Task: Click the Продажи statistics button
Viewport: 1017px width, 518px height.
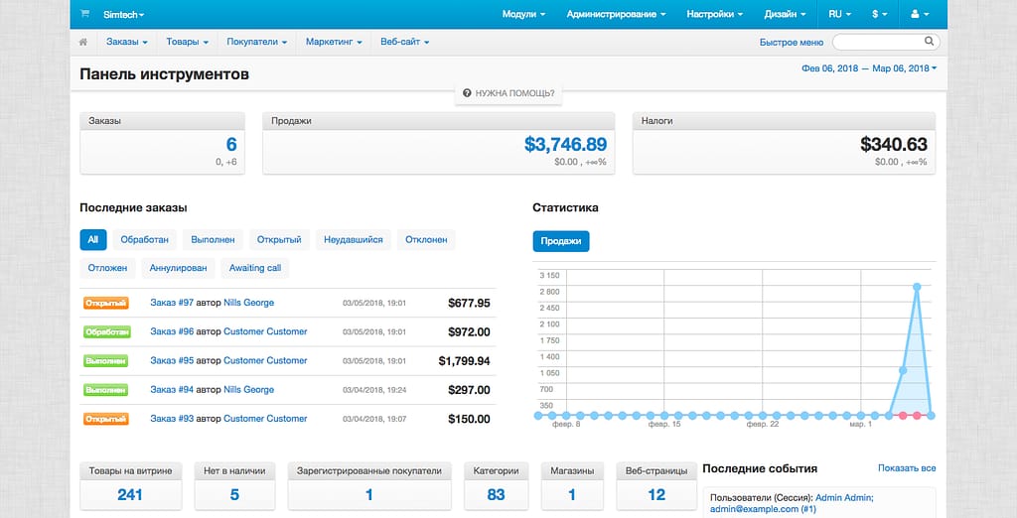Action: click(x=561, y=241)
